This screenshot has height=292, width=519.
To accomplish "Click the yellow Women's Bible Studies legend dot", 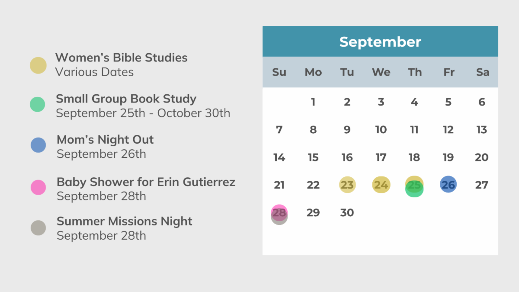I will coord(38,65).
